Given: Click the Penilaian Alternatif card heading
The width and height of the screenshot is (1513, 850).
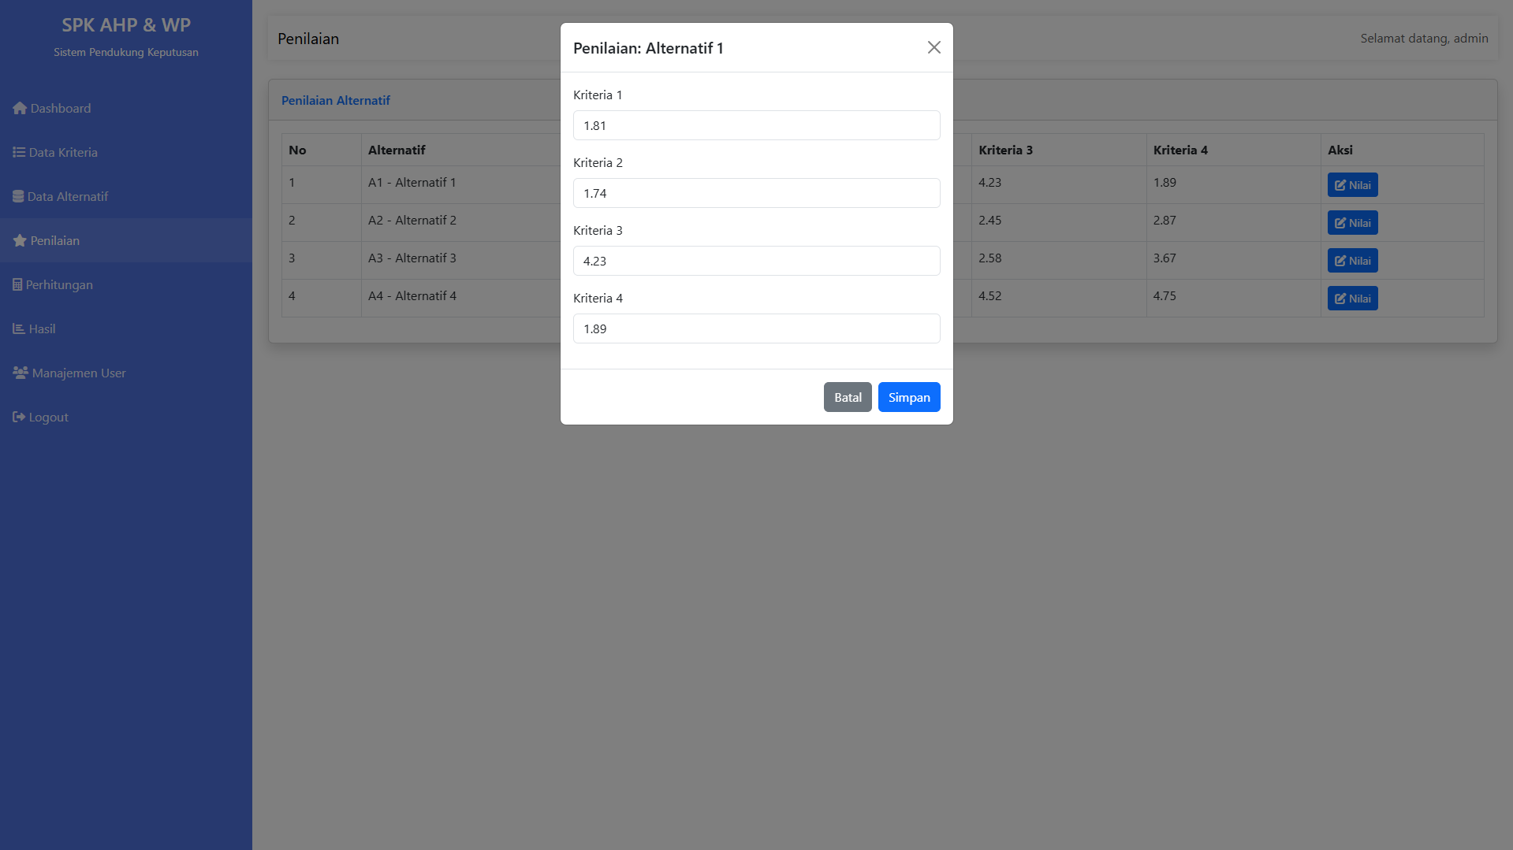Looking at the screenshot, I should 336,101.
